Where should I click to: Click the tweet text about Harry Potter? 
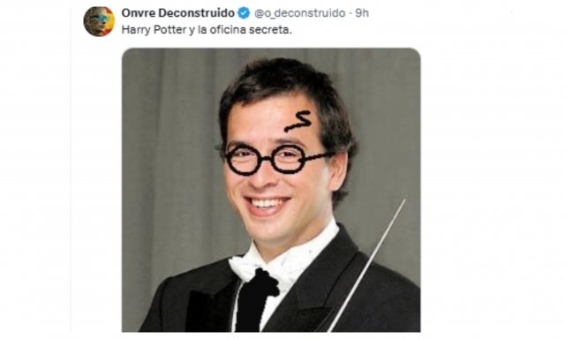[x=207, y=30]
